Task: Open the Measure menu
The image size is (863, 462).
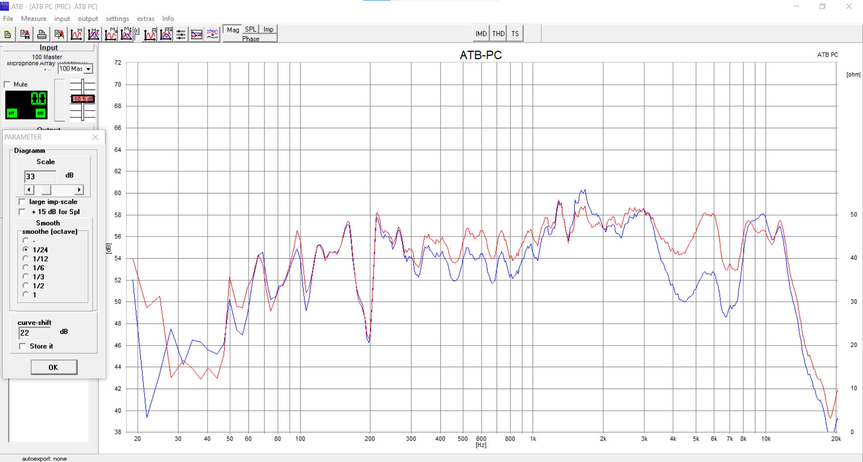Action: point(33,18)
